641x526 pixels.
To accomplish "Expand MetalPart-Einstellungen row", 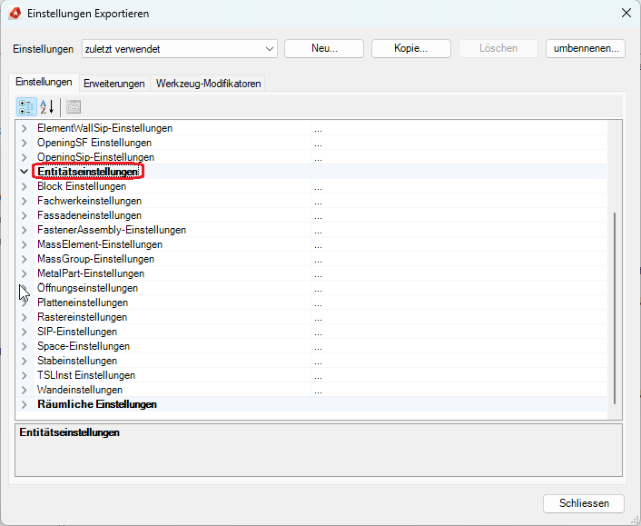I will (x=25, y=273).
